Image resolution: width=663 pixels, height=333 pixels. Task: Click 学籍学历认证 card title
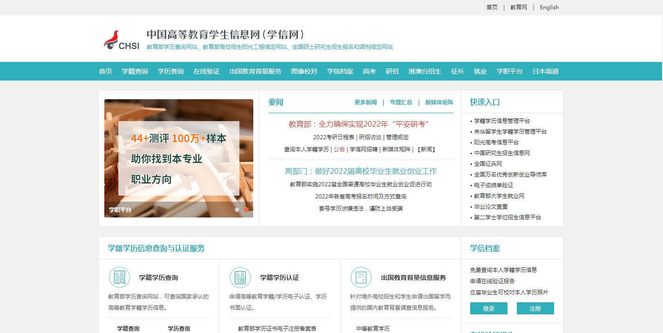[279, 278]
